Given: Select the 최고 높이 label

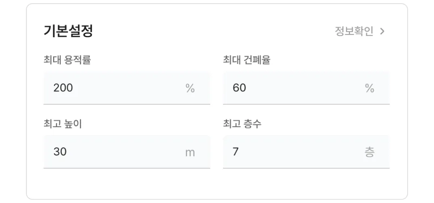Looking at the screenshot, I should 62,124.
